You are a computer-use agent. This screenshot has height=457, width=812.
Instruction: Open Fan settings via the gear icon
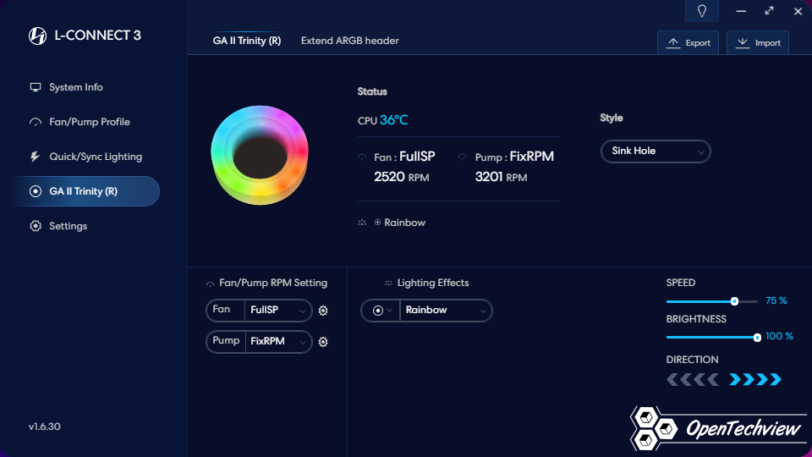323,311
